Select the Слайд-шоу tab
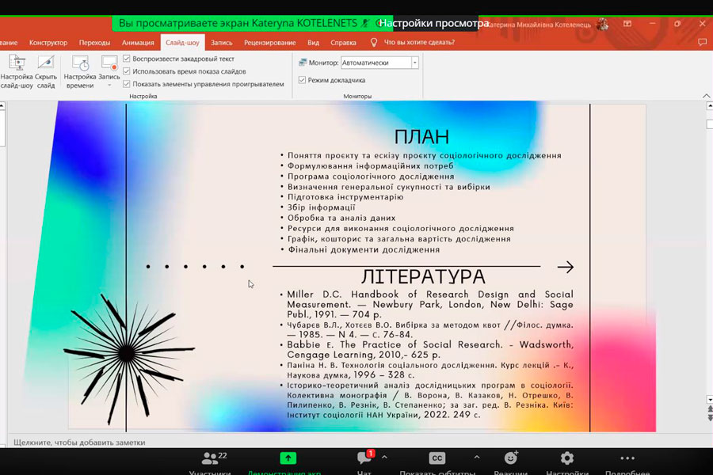This screenshot has height=475, width=713. coord(182,43)
